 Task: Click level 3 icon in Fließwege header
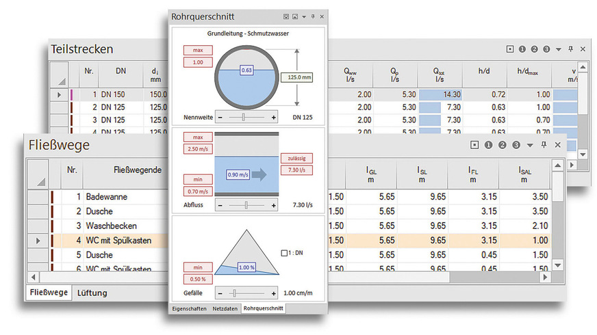point(516,145)
